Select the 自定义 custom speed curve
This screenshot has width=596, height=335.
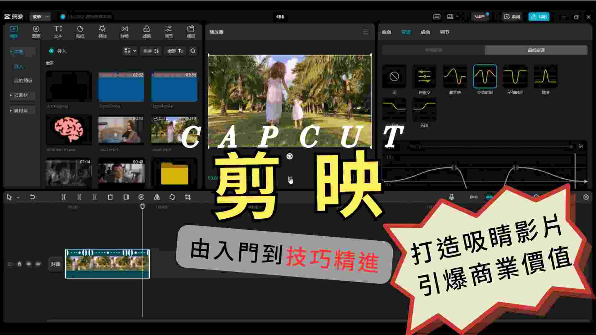point(424,76)
